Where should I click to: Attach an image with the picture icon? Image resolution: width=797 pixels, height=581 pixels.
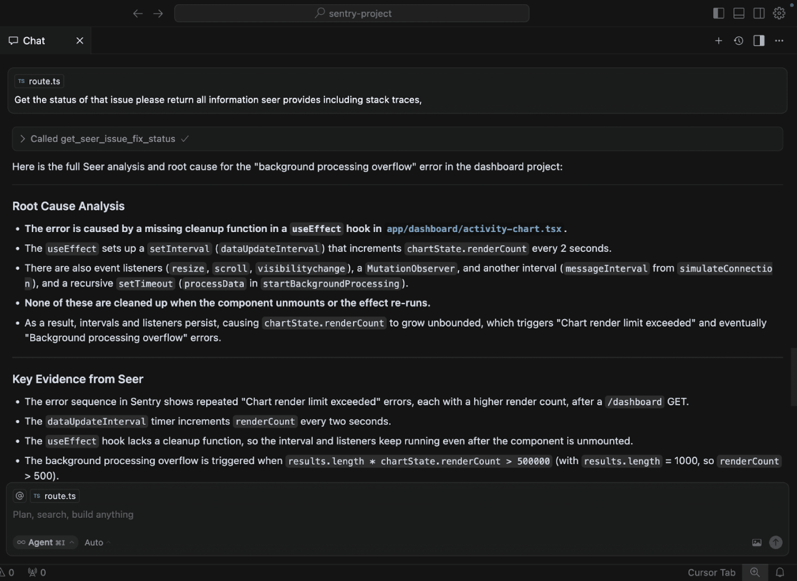click(x=756, y=542)
